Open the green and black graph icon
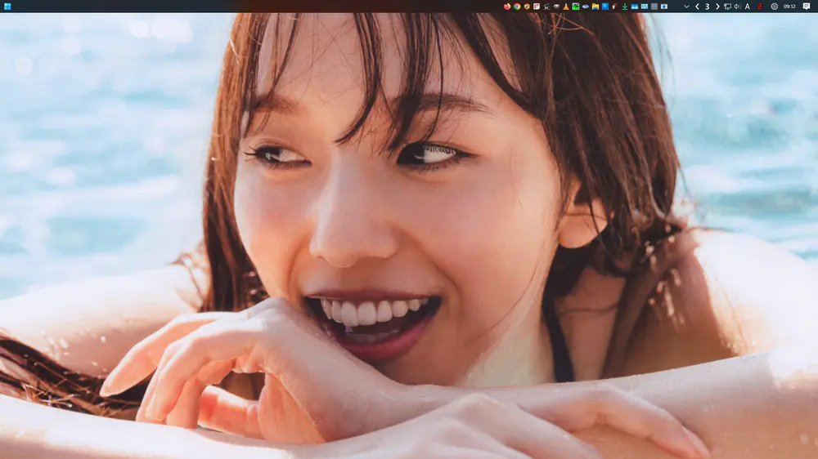Image resolution: width=818 pixels, height=459 pixels. (x=576, y=6)
